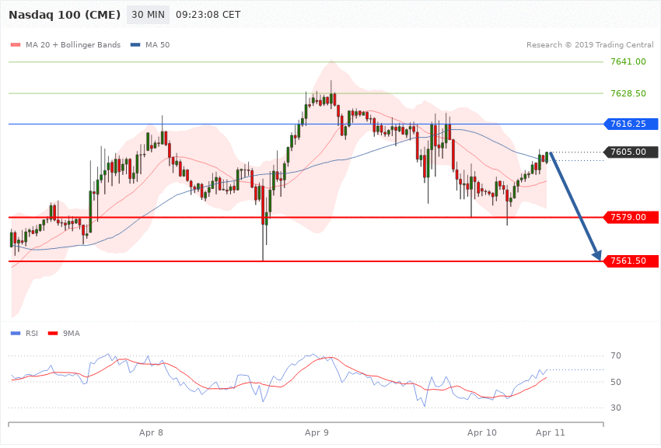
Task: Click the 09:23:08 CET timestamp
Action: coord(208,15)
